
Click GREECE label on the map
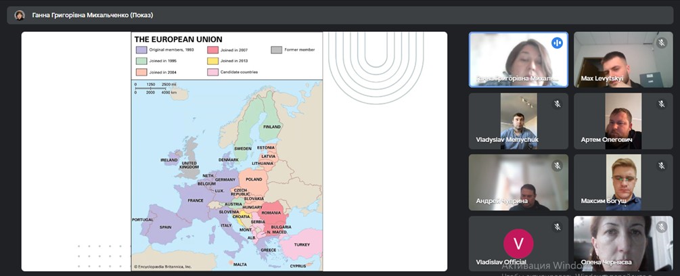point(269,250)
